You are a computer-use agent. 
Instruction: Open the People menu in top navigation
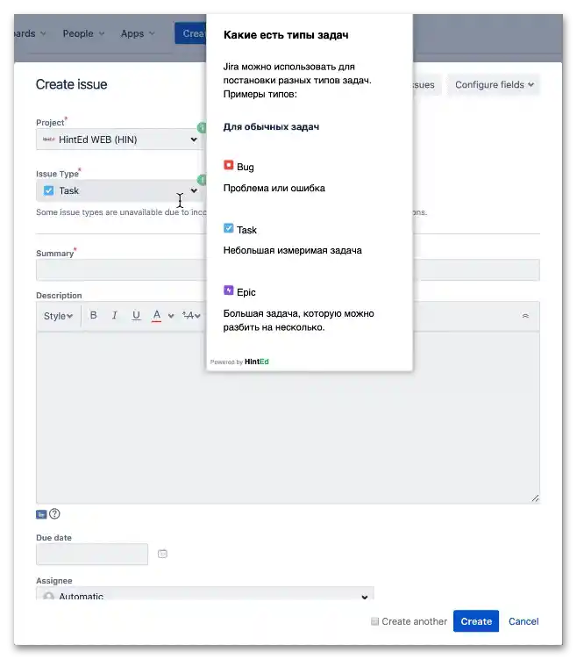83,33
